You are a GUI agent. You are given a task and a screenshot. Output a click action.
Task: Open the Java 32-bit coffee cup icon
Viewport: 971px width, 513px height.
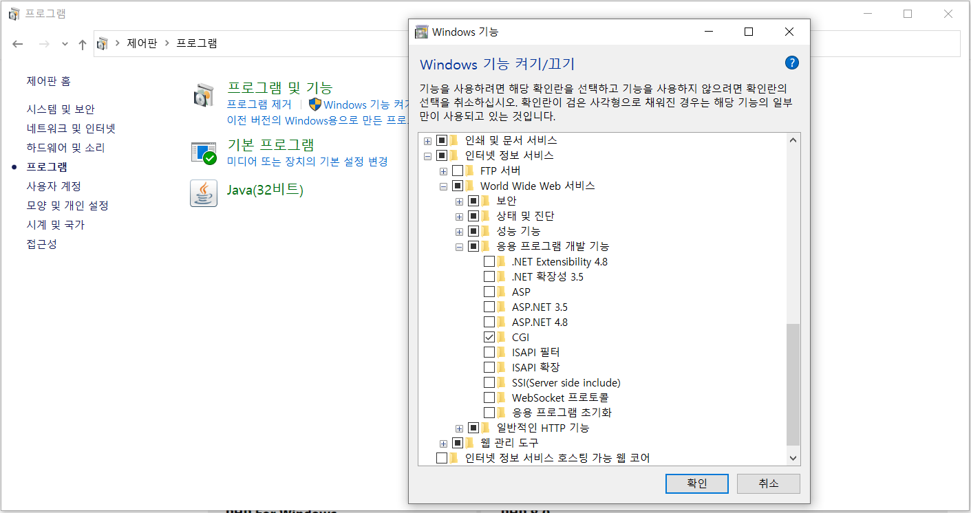click(204, 193)
